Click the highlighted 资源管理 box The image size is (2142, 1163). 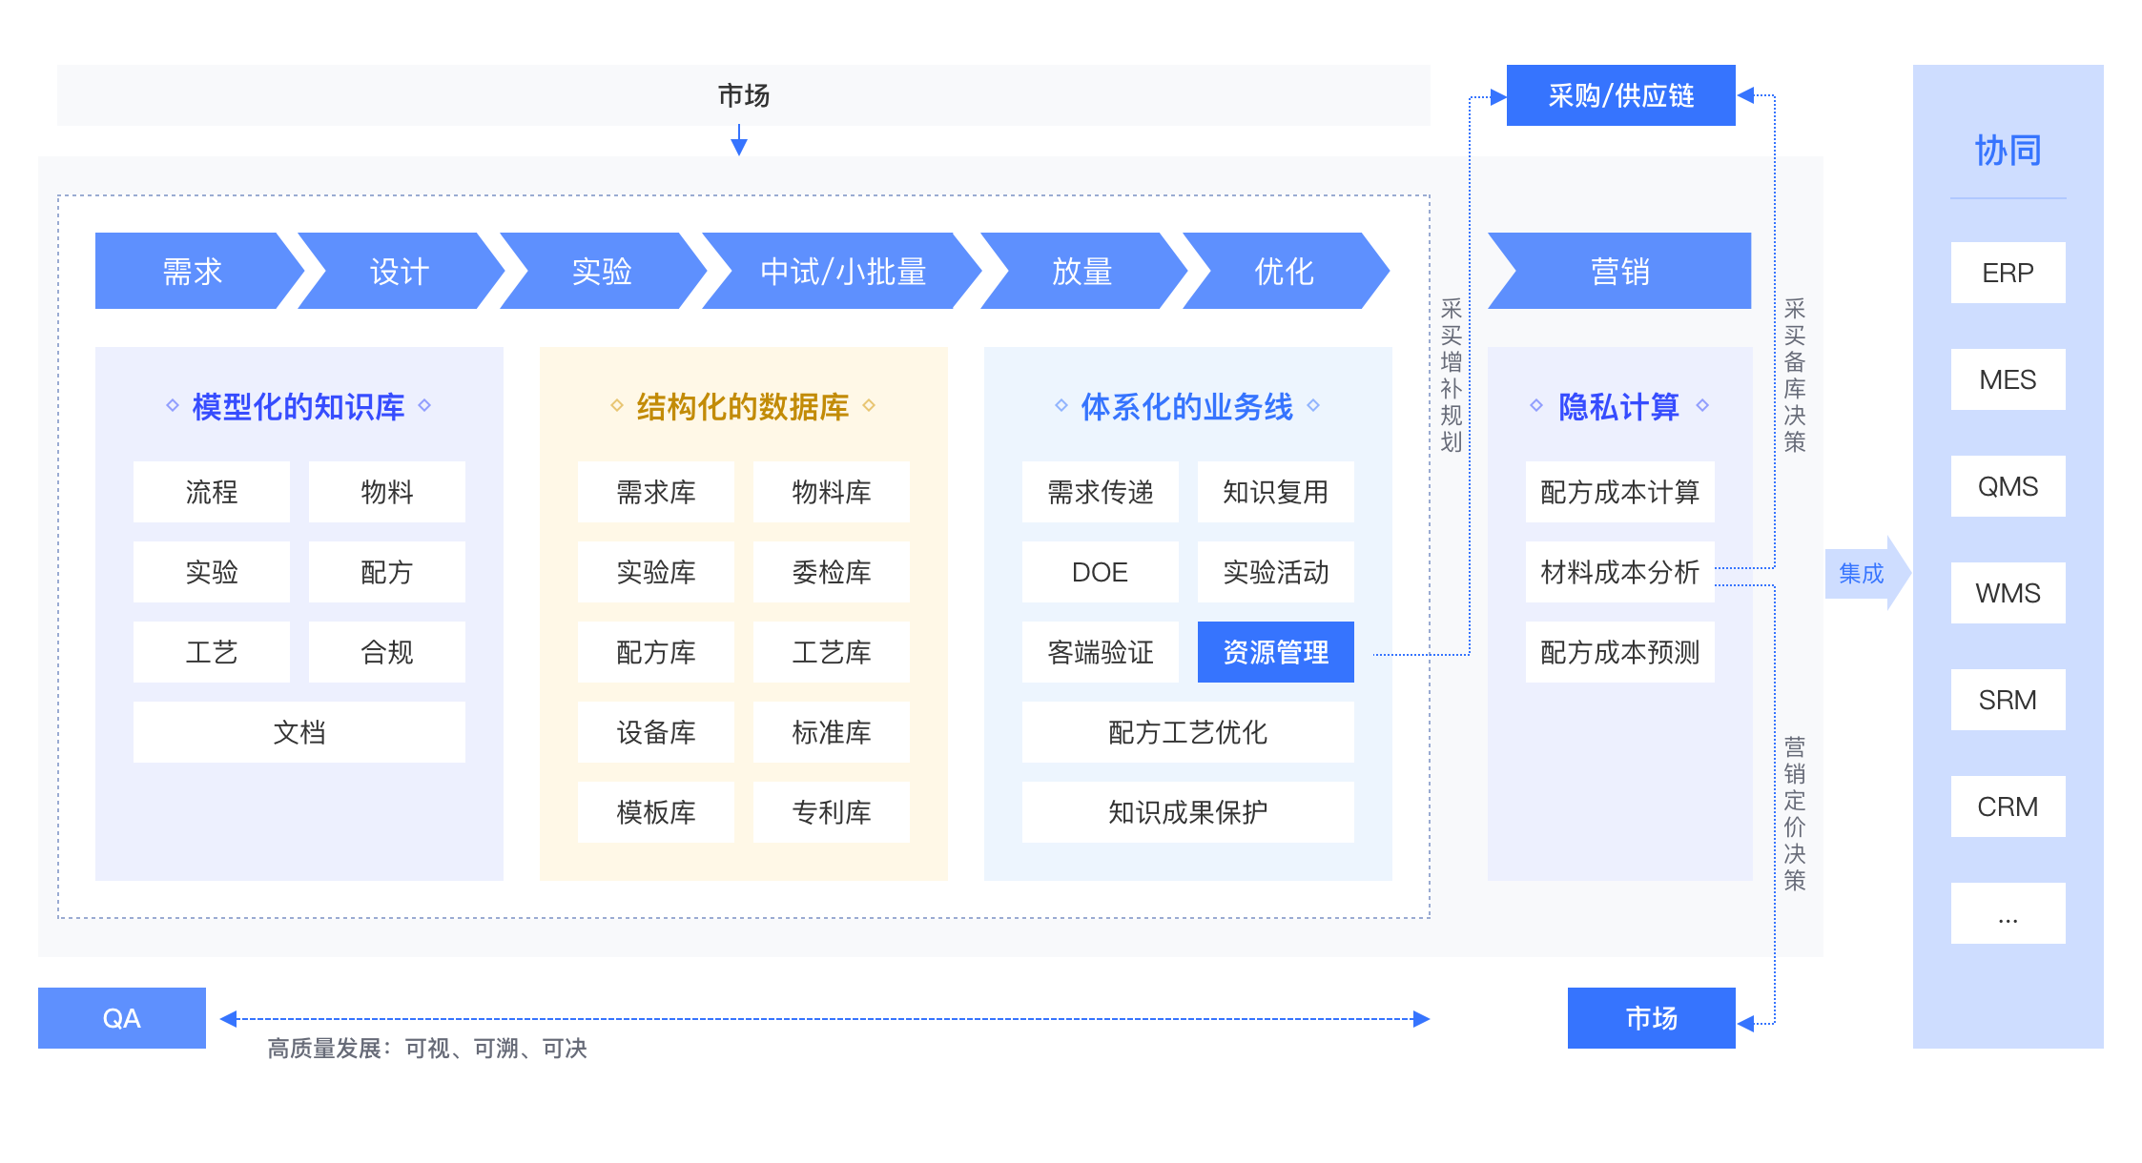pyautogui.click(x=1275, y=652)
